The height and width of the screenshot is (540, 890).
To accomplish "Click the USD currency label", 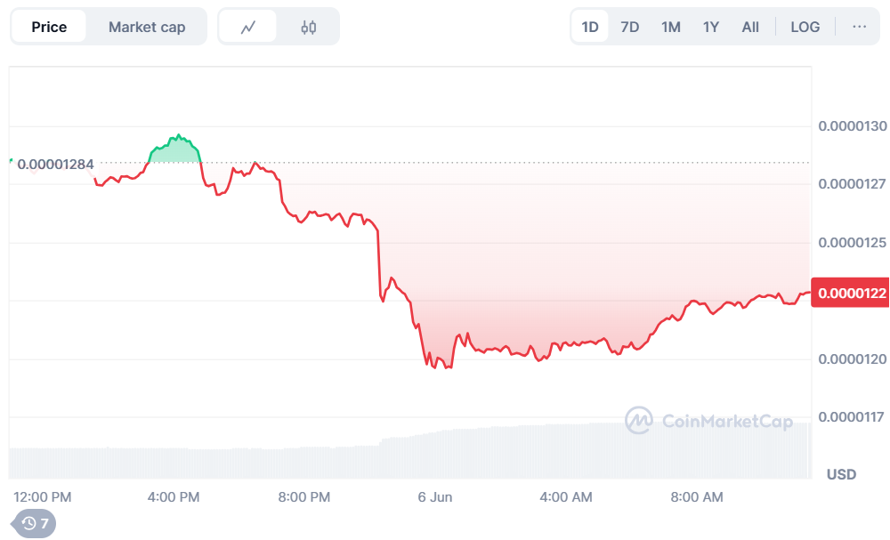I will coord(841,474).
